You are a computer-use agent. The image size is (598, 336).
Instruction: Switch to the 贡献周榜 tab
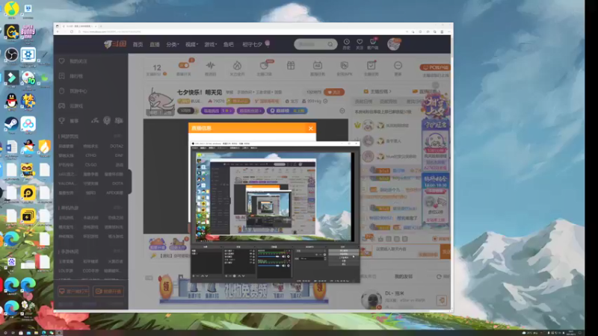coord(388,102)
